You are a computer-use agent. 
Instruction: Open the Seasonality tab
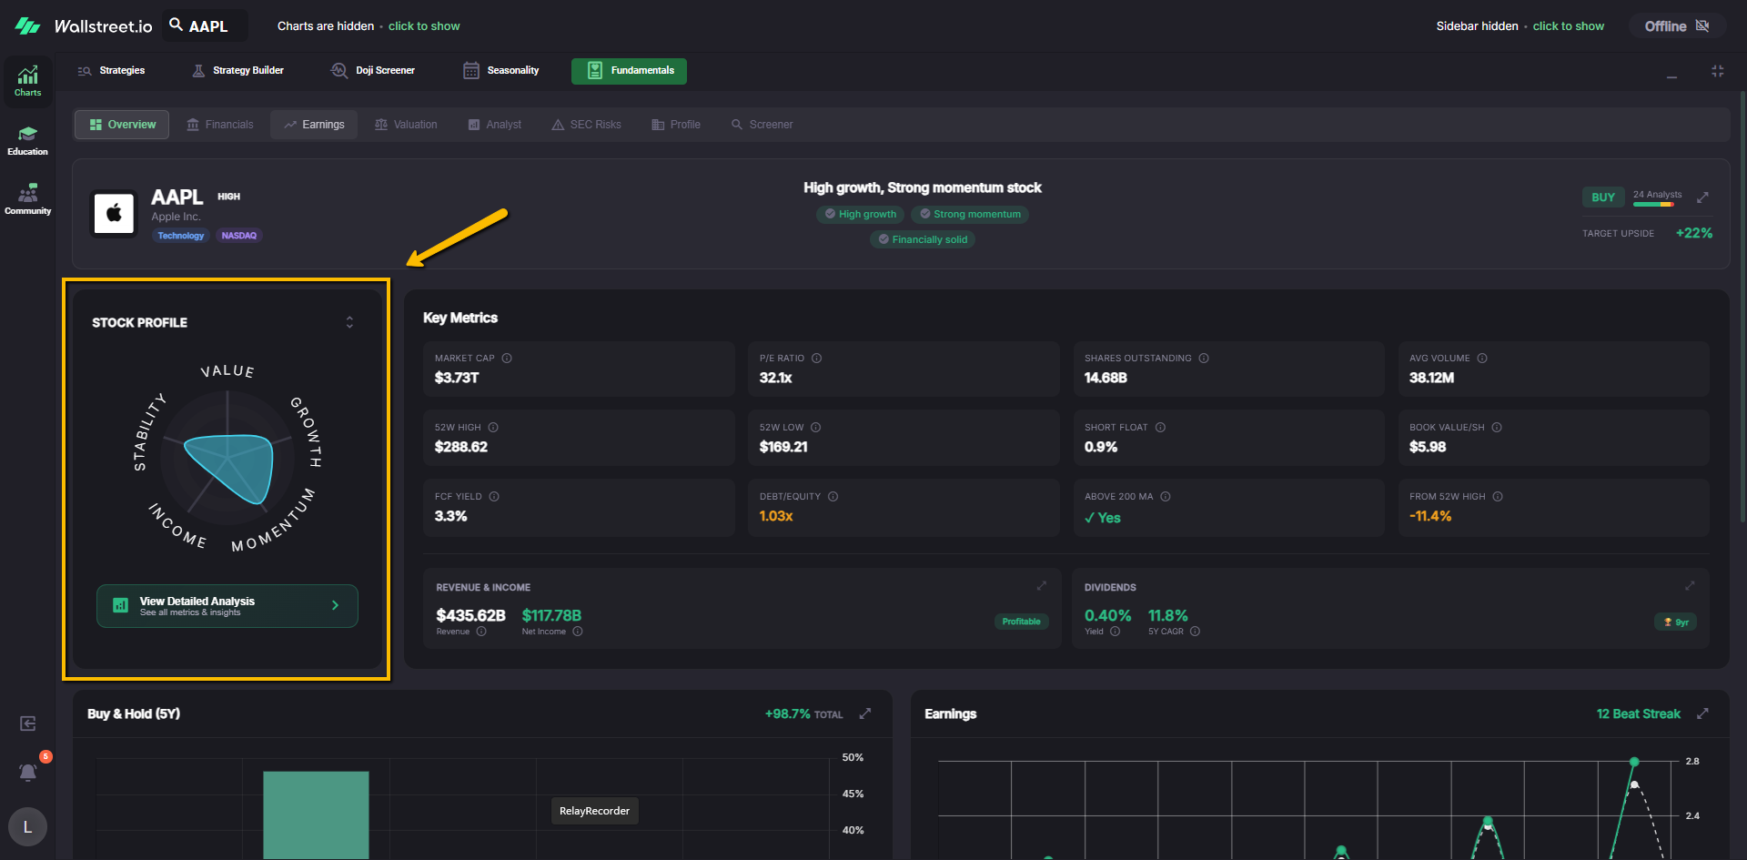pos(501,70)
